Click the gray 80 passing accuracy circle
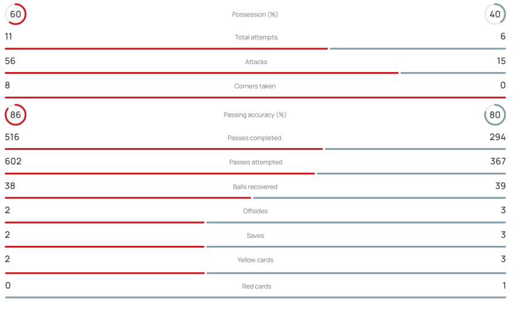Screen dimensions: 515x311 (495, 115)
